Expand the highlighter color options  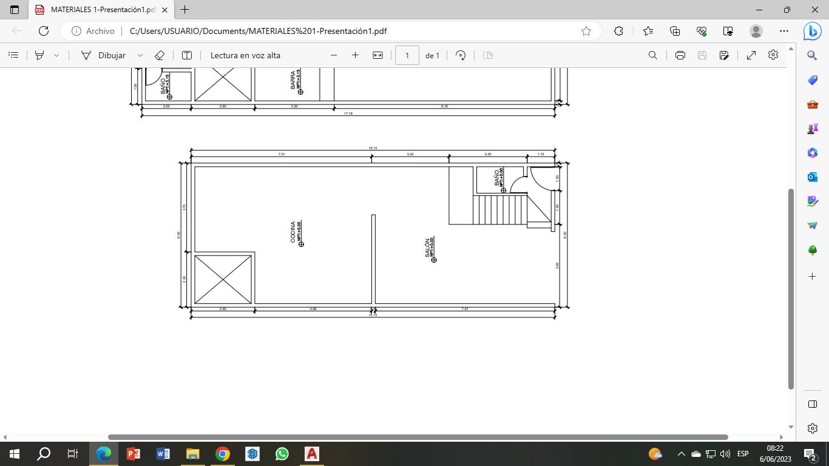coord(56,55)
